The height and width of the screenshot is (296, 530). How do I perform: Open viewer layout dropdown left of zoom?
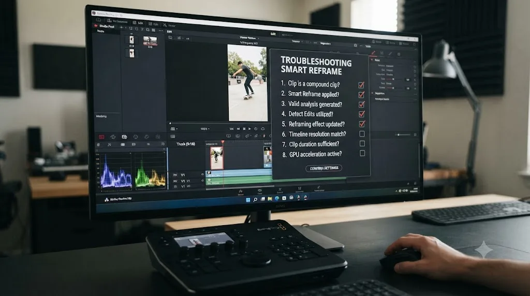[174, 129]
